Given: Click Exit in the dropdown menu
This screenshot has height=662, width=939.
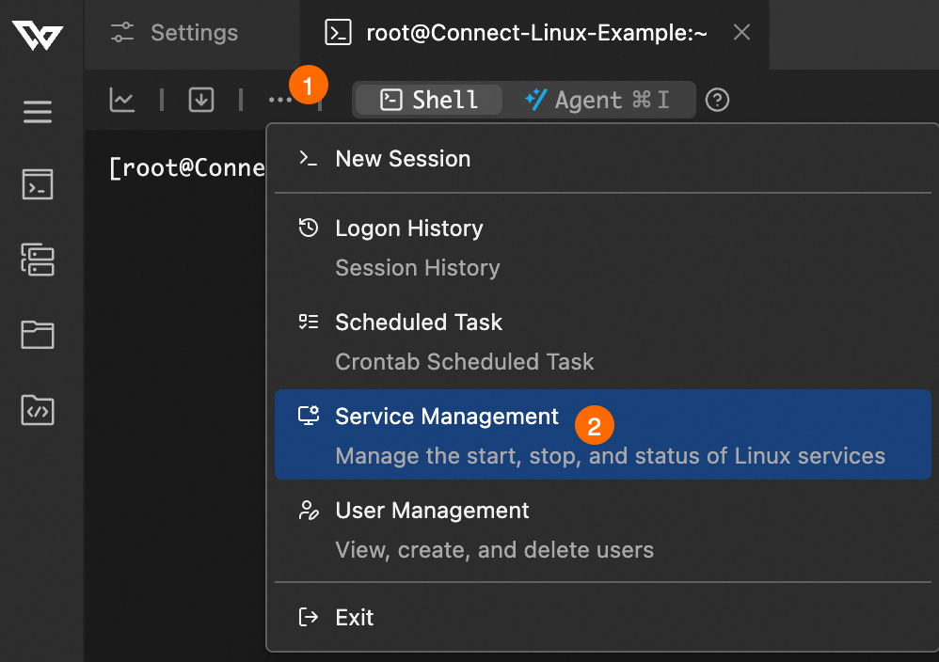Looking at the screenshot, I should pos(355,618).
